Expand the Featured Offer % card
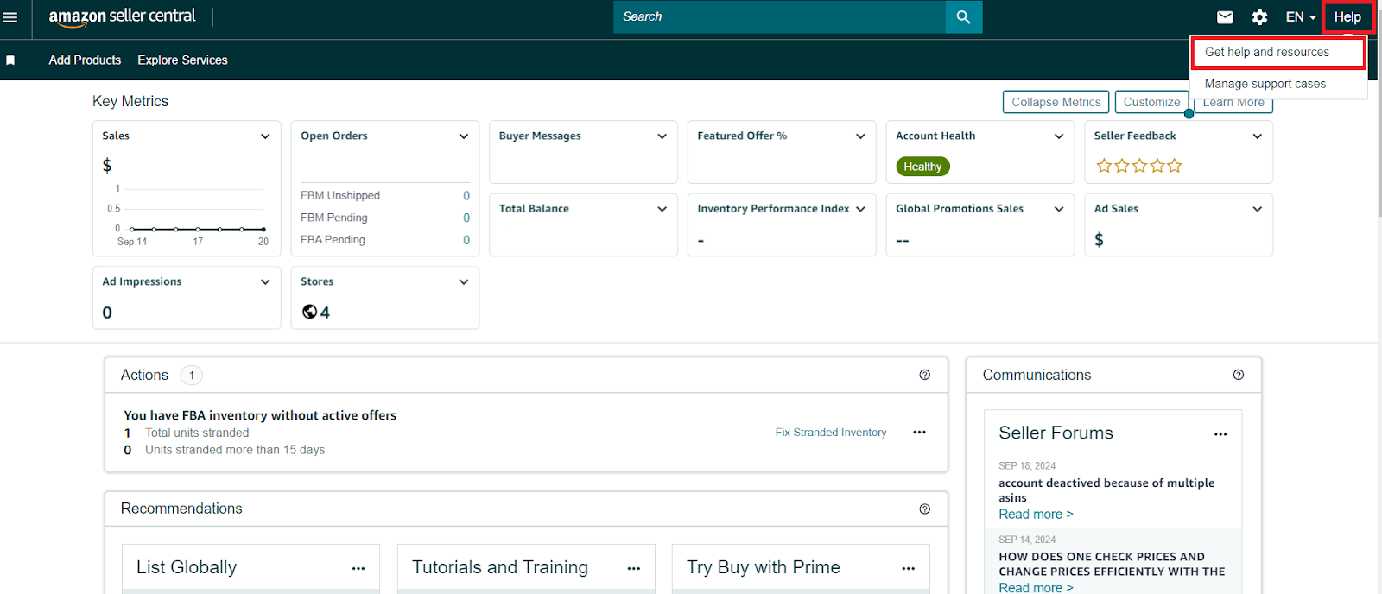The height and width of the screenshot is (594, 1382). click(x=860, y=136)
